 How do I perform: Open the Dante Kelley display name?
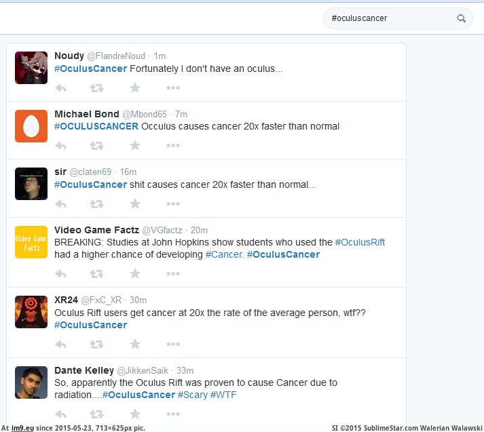(84, 370)
